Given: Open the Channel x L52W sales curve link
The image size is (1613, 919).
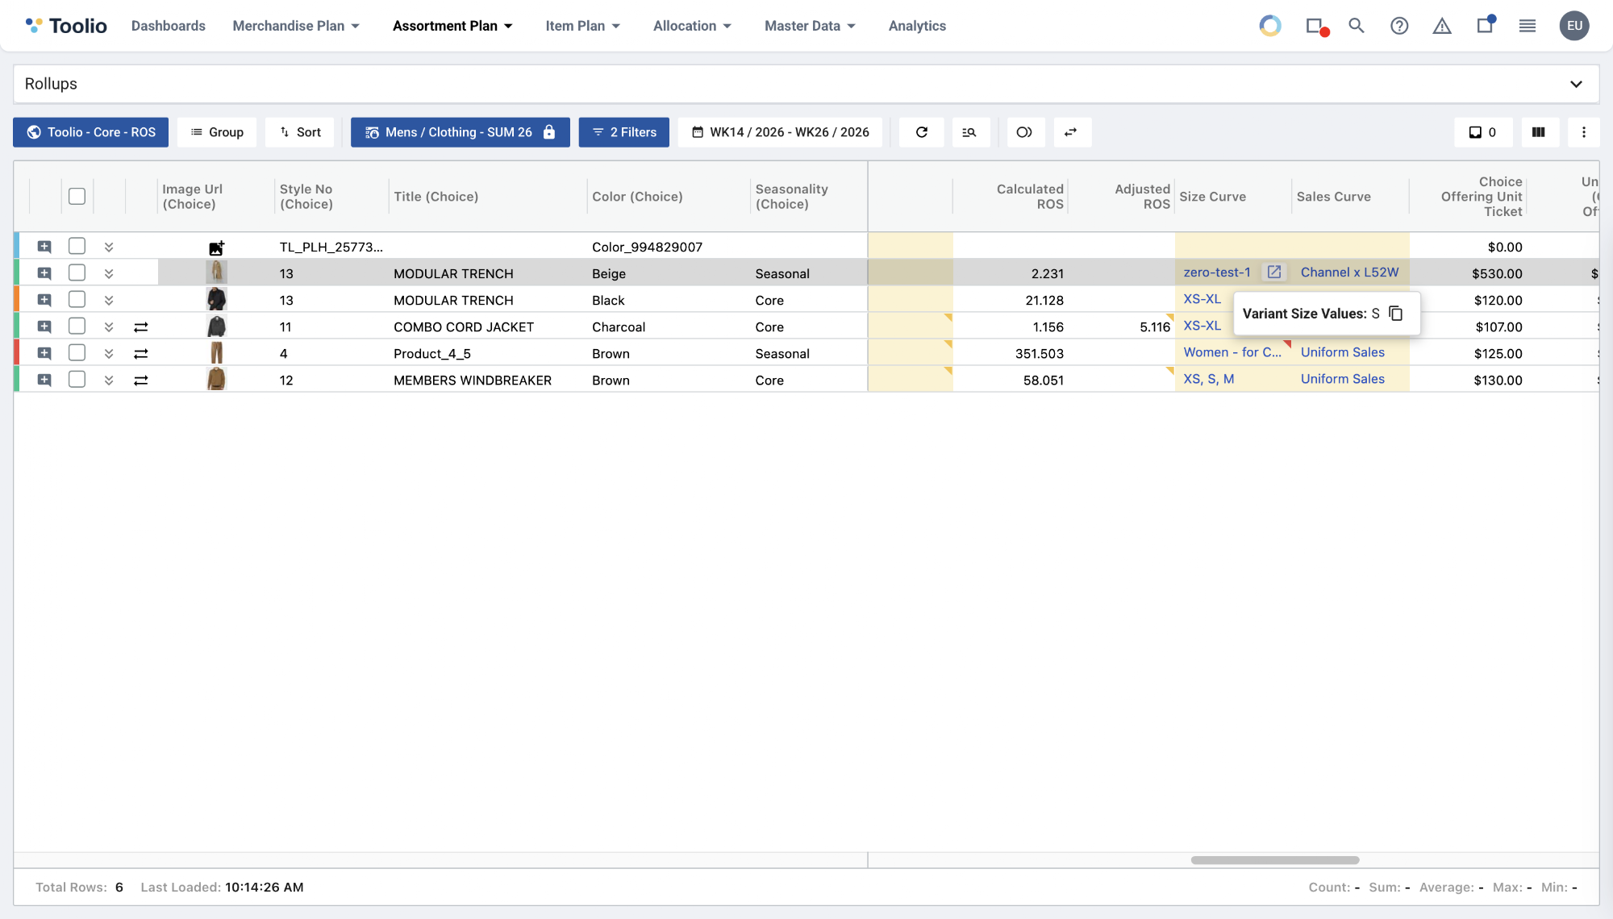Looking at the screenshot, I should coord(1349,272).
